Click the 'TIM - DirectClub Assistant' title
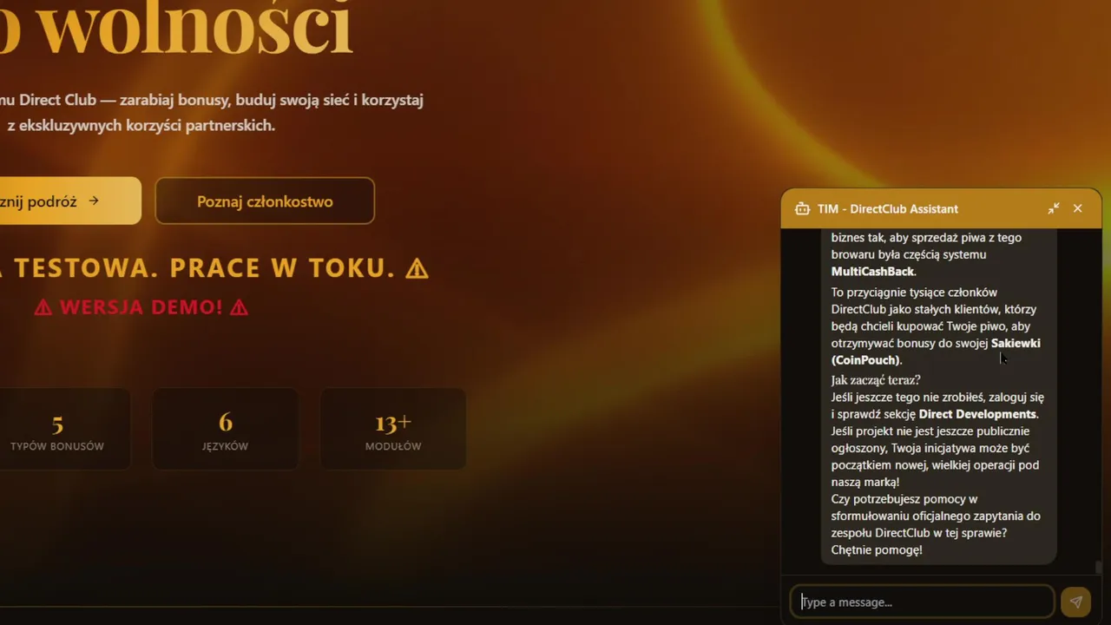Image resolution: width=1111 pixels, height=625 pixels. [x=888, y=208]
